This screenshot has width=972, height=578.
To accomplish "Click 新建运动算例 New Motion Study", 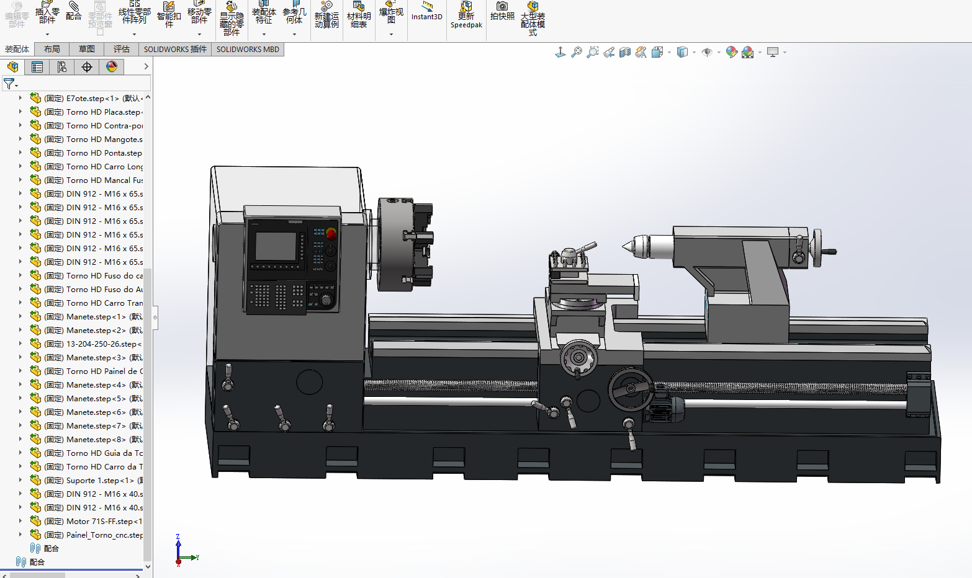I will (326, 15).
